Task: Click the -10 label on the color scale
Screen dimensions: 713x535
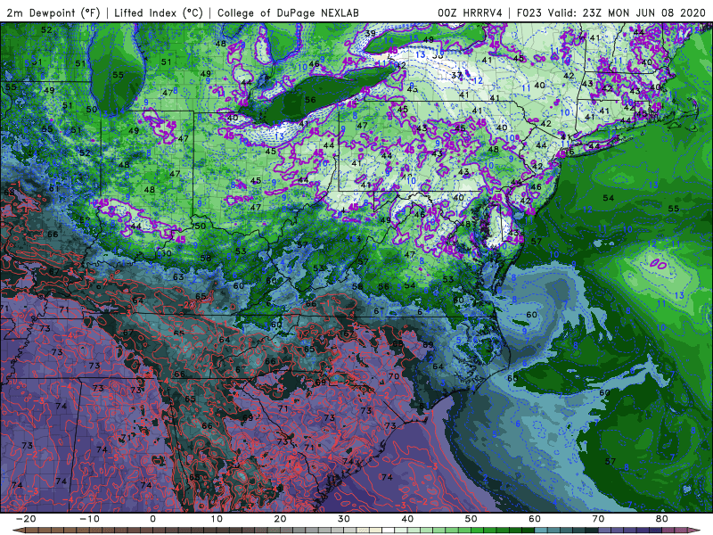Action: pyautogui.click(x=89, y=519)
